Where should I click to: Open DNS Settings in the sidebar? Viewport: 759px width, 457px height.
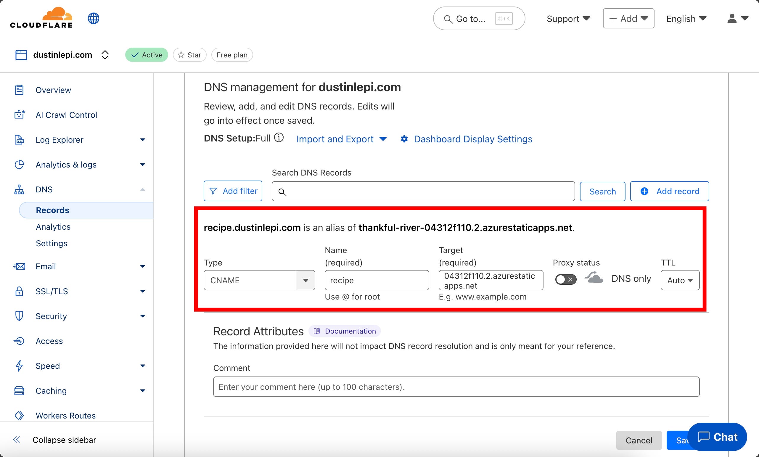click(x=52, y=243)
